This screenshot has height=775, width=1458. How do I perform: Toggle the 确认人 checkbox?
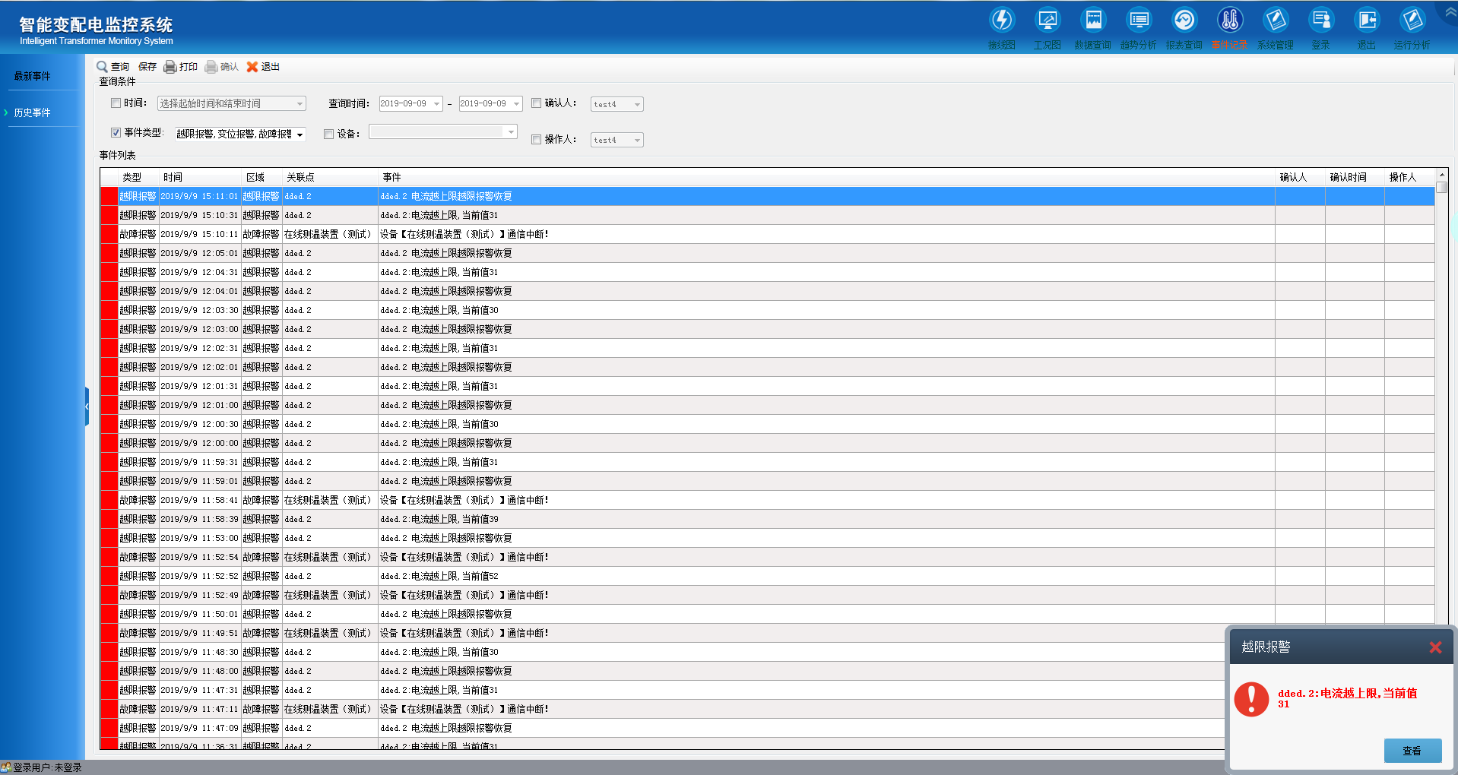[537, 103]
